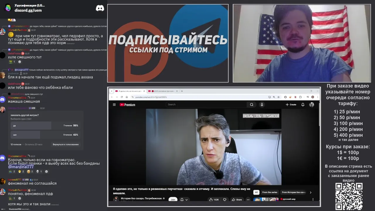Toggle the reaction with count 1 on 'Короче' message
375x211 pixels.
[x=39, y=171]
